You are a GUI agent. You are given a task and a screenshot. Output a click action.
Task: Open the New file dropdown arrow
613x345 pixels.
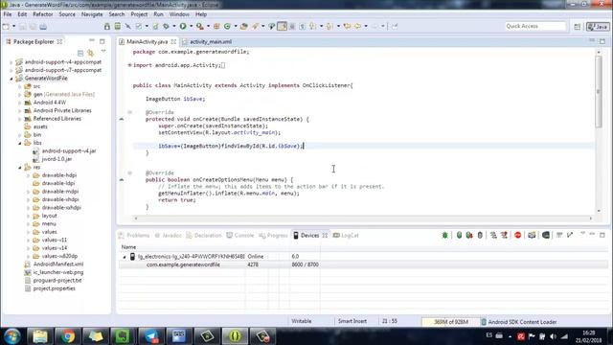13,26
